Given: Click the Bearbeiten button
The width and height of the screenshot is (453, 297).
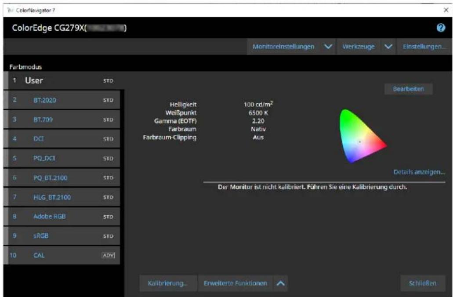Looking at the screenshot, I should pyautogui.click(x=408, y=89).
